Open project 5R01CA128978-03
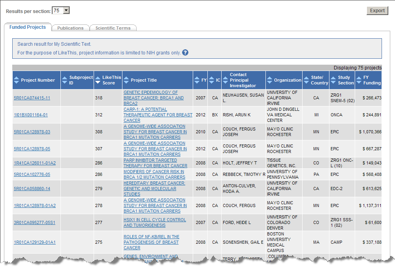Viewport: 395px width, 267px height. coord(32,132)
